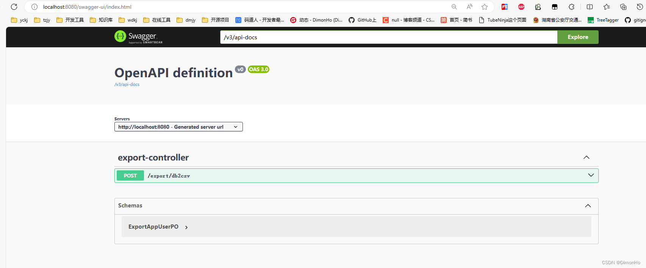Click the browser address bar URL
This screenshot has height=268, width=646.
click(87, 7)
